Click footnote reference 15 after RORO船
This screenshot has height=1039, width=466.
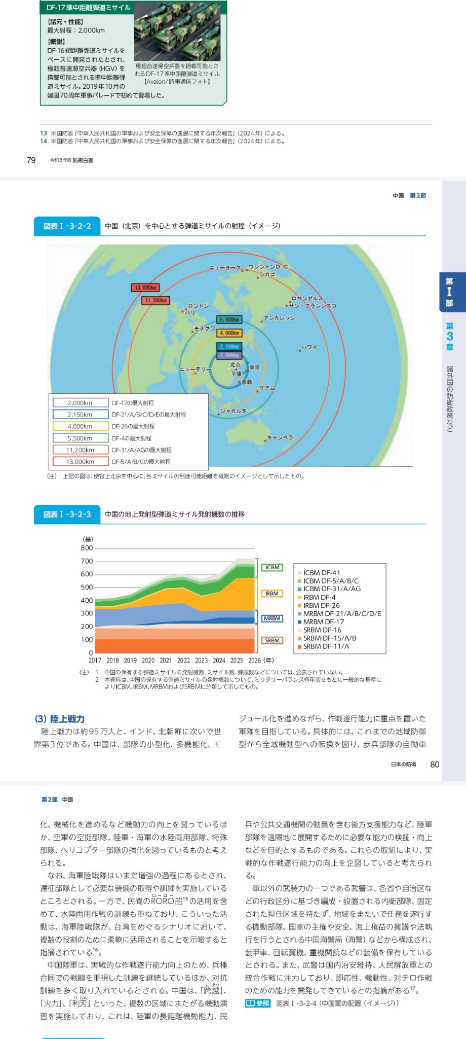pyautogui.click(x=185, y=899)
